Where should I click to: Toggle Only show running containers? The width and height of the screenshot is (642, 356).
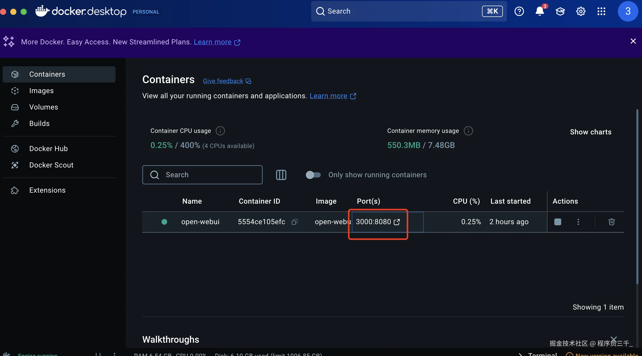[x=313, y=175]
